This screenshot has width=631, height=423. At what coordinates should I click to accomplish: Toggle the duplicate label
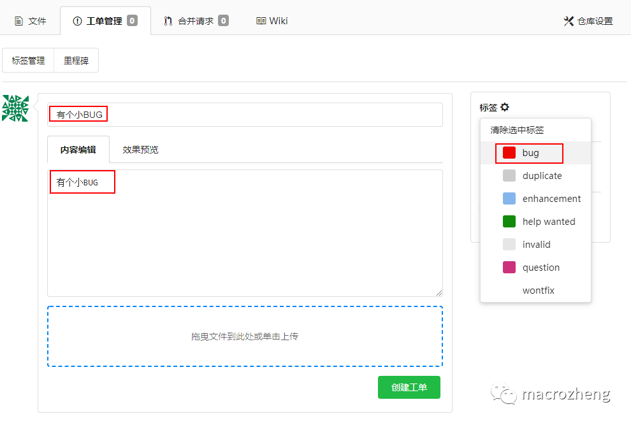pos(543,175)
